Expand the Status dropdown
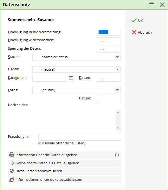Viewport: 168px width, 190px height. click(x=117, y=57)
